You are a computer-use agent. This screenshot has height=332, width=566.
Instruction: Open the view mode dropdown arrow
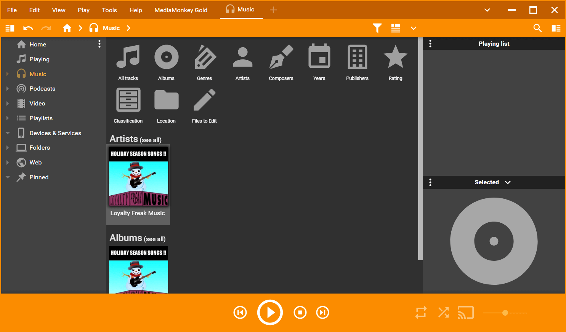point(413,28)
